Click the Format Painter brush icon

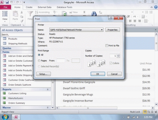(22, 21)
